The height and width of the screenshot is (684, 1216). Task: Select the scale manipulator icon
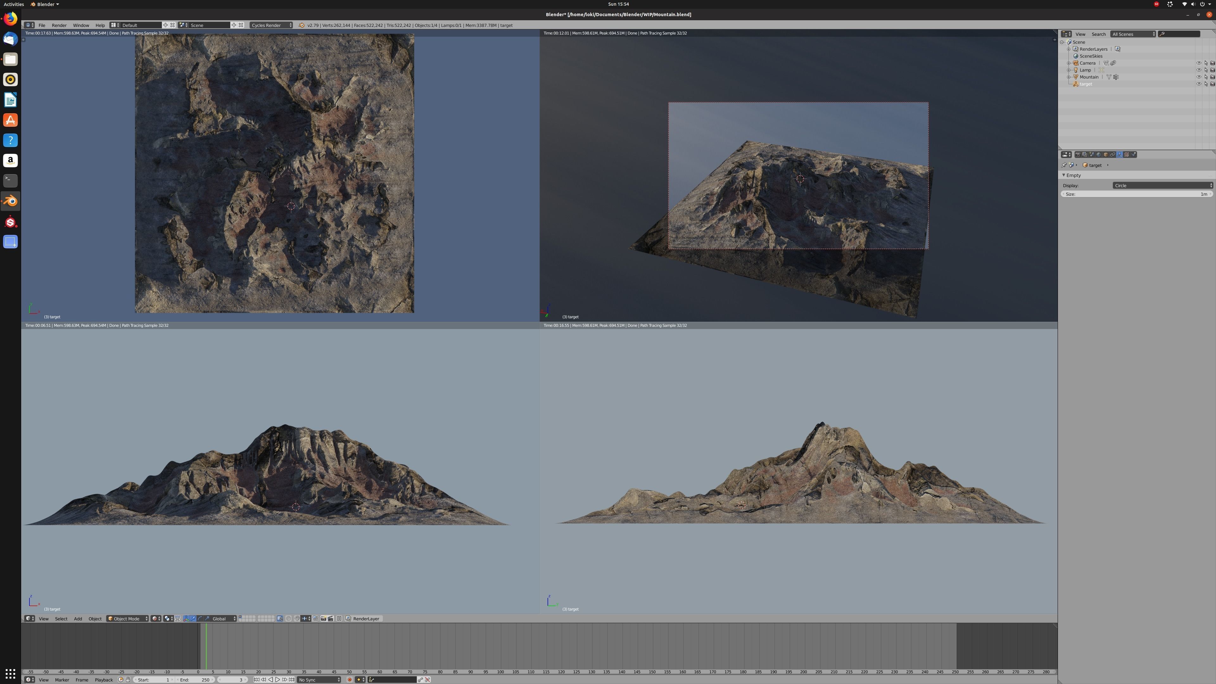(207, 619)
